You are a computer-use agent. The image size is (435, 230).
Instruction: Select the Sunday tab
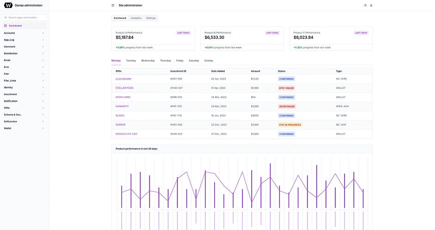click(209, 61)
